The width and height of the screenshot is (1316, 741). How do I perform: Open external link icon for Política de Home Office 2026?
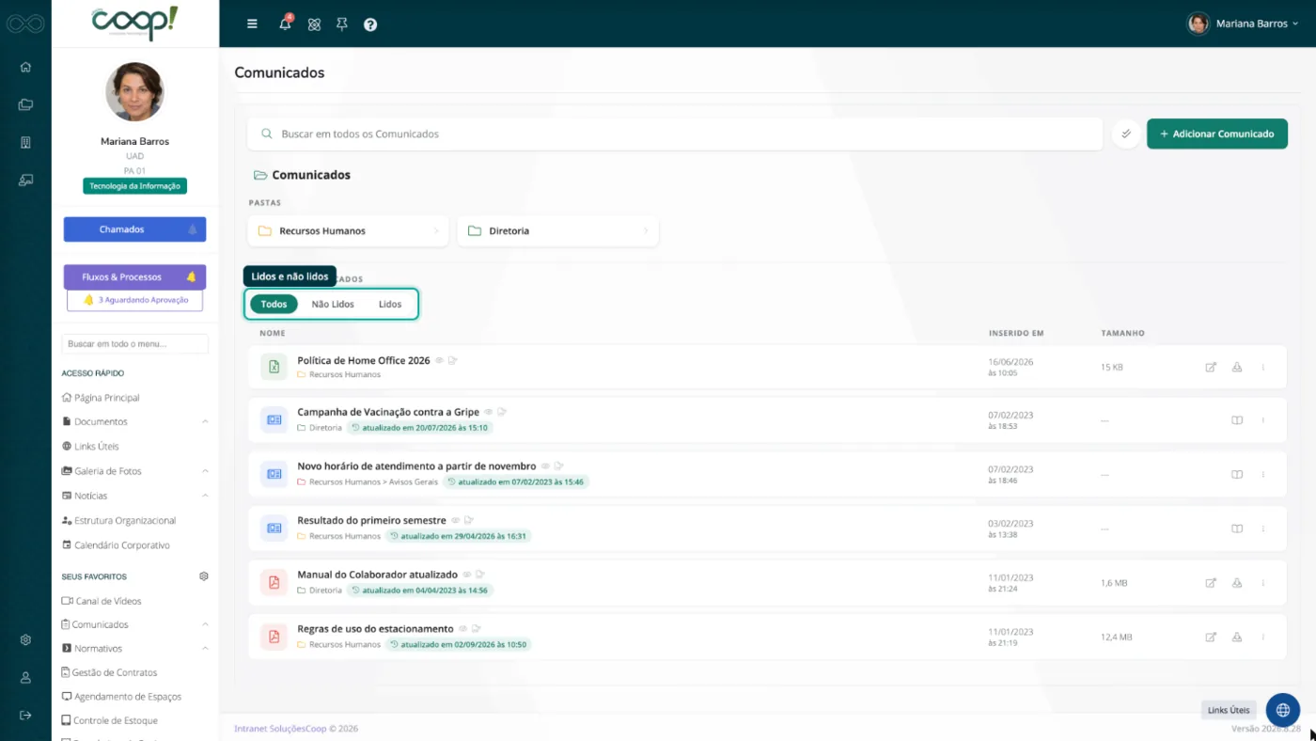(1211, 367)
